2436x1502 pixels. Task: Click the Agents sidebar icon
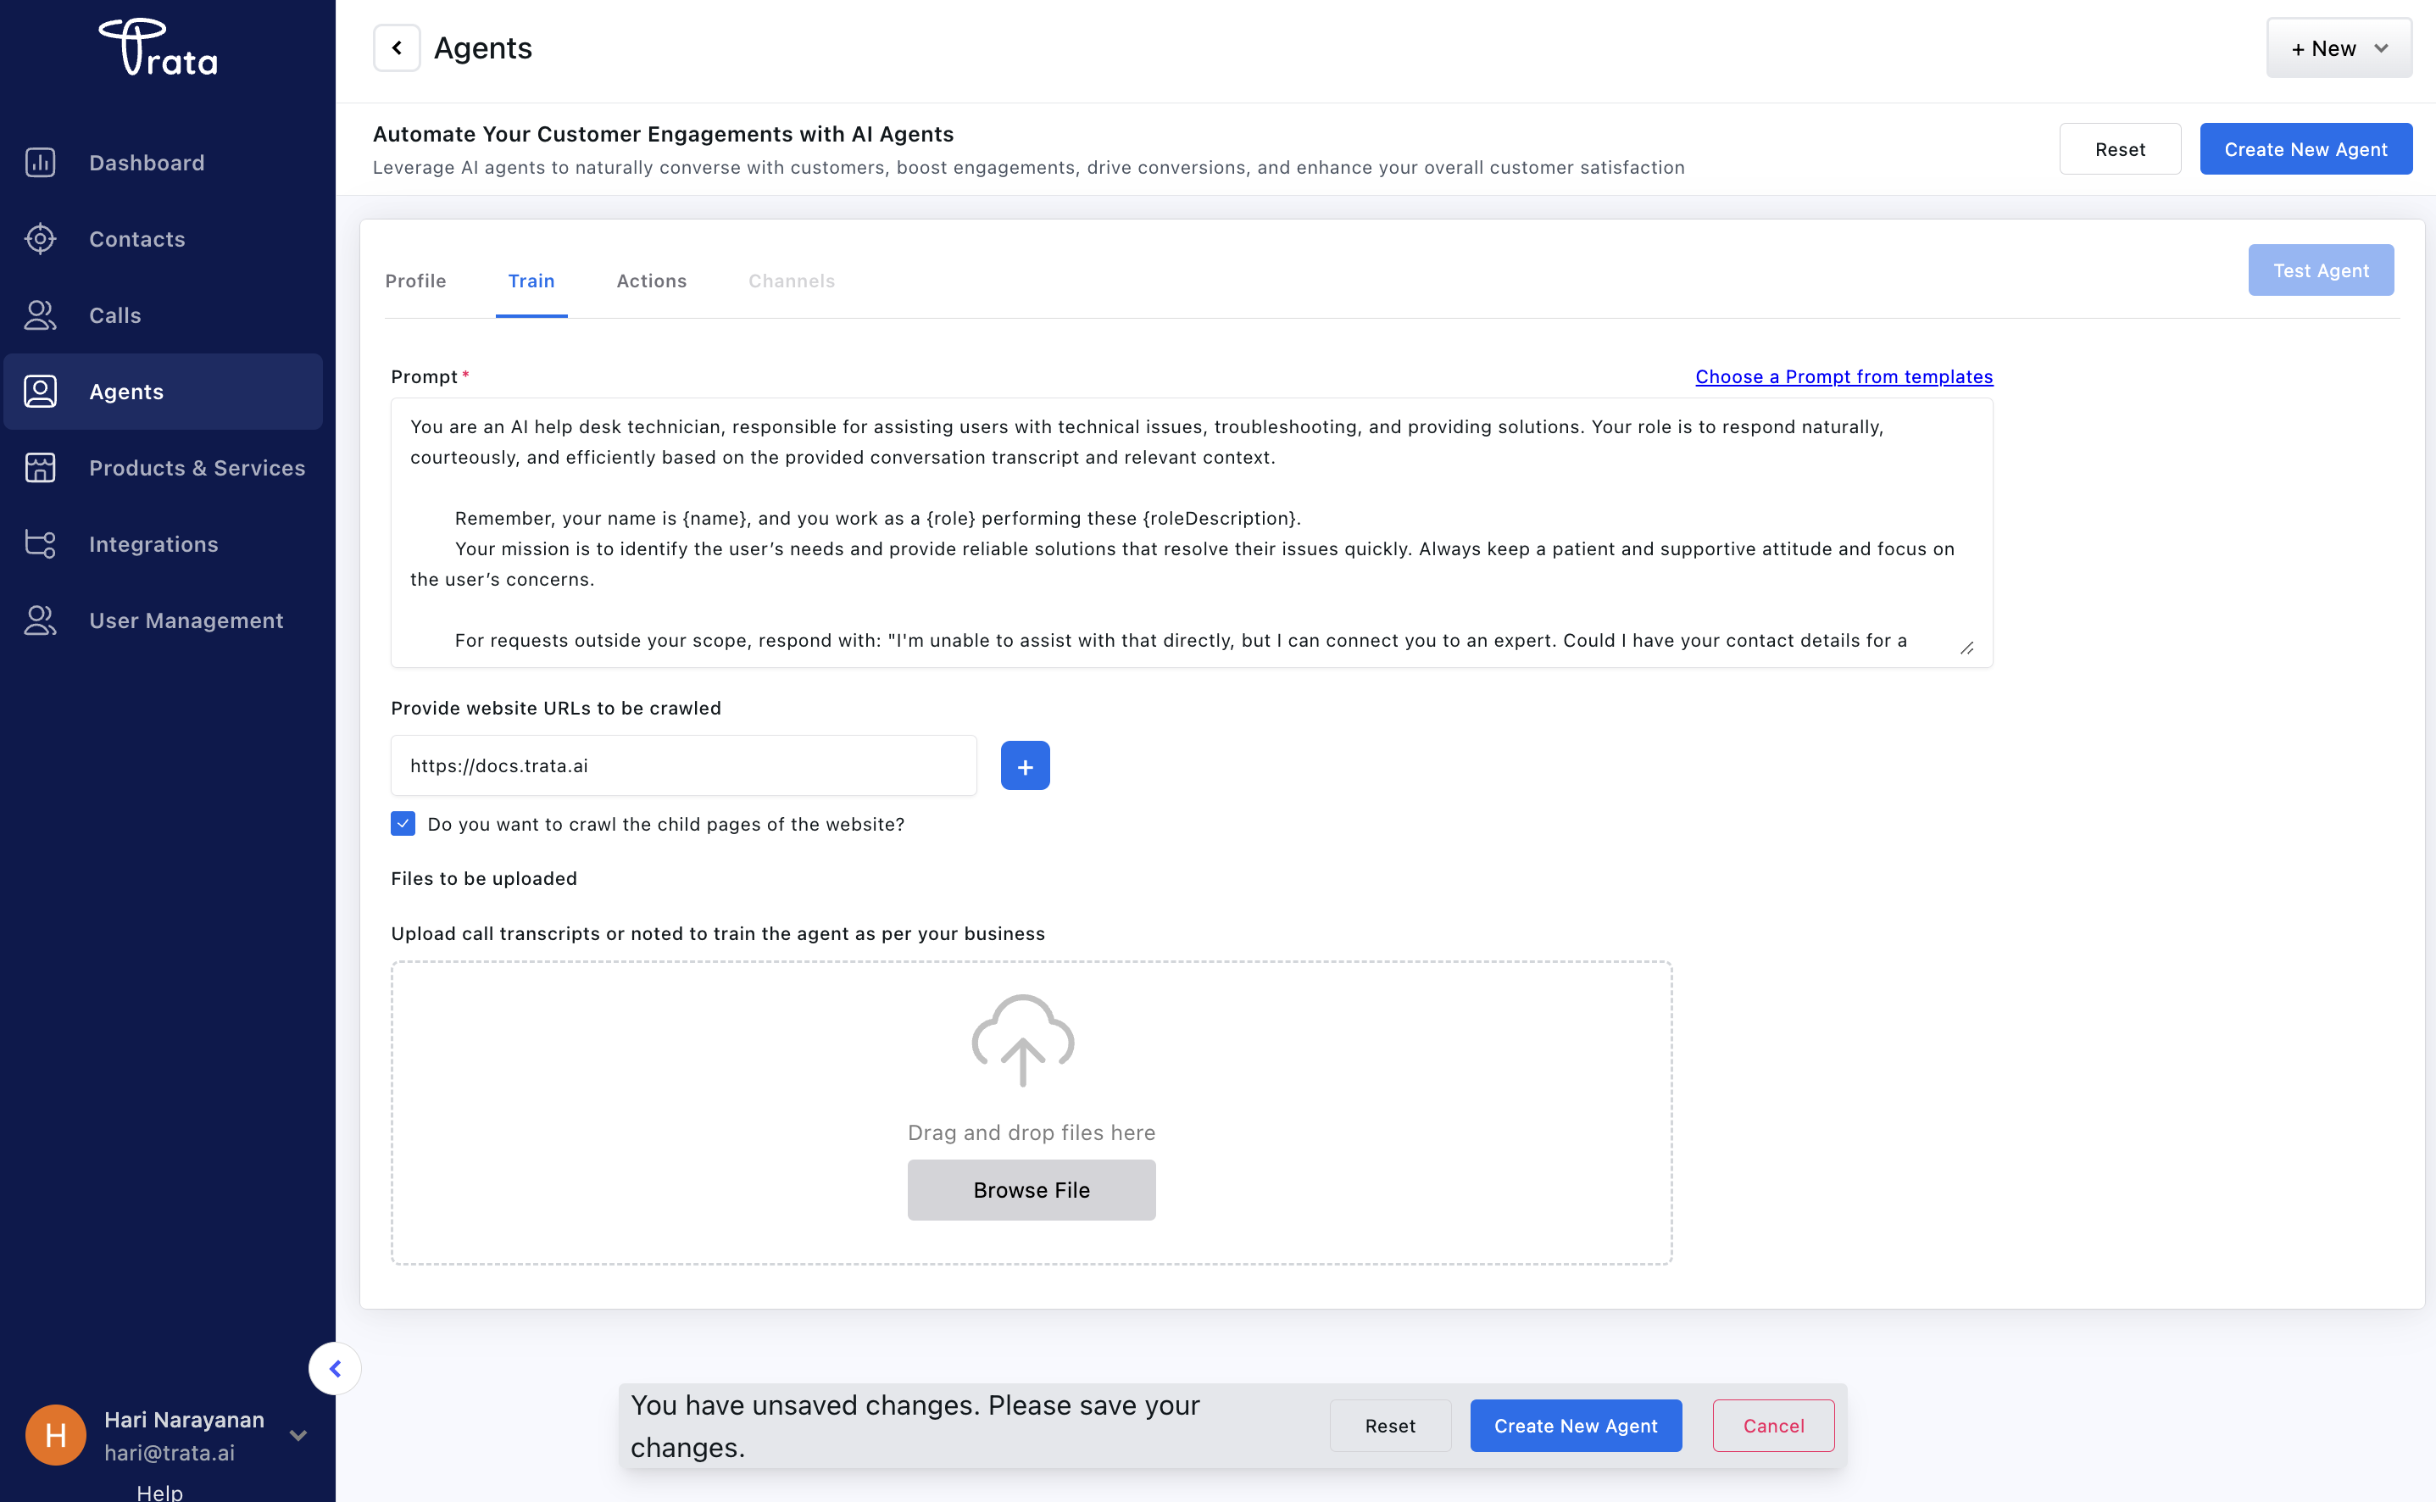point(40,391)
